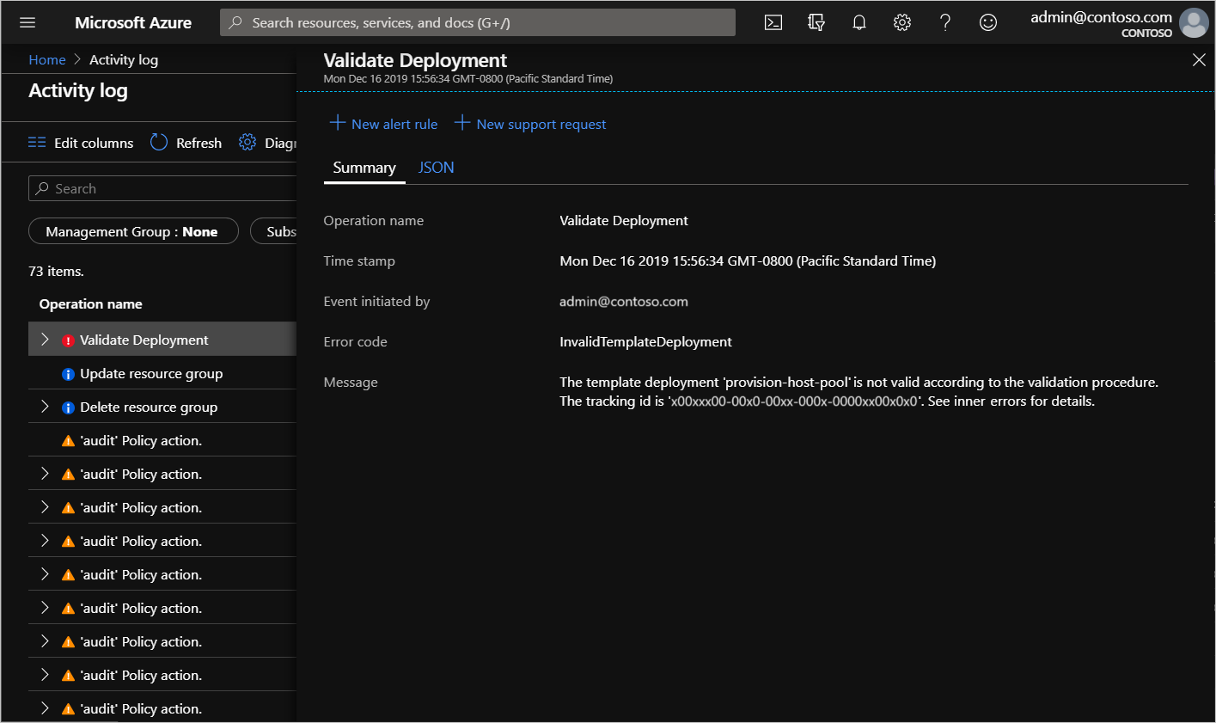Send feedback via the smiley icon
This screenshot has width=1216, height=723.
987,22
